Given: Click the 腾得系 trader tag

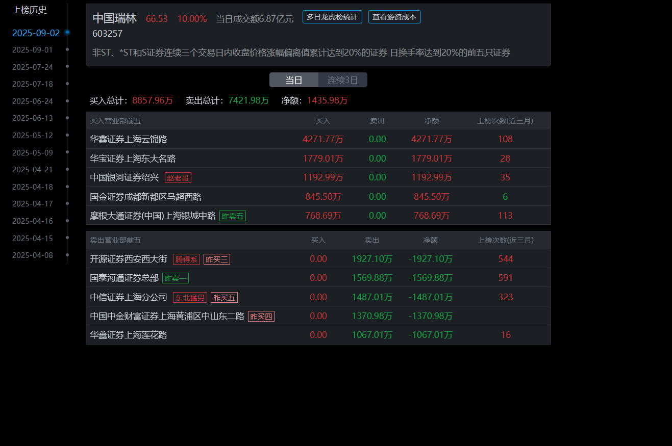Looking at the screenshot, I should (x=186, y=259).
